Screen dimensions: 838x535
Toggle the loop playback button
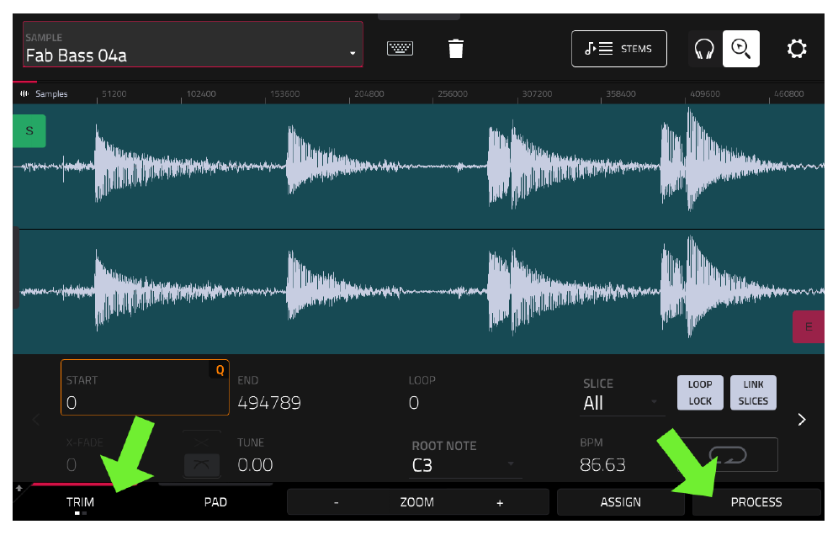(728, 455)
